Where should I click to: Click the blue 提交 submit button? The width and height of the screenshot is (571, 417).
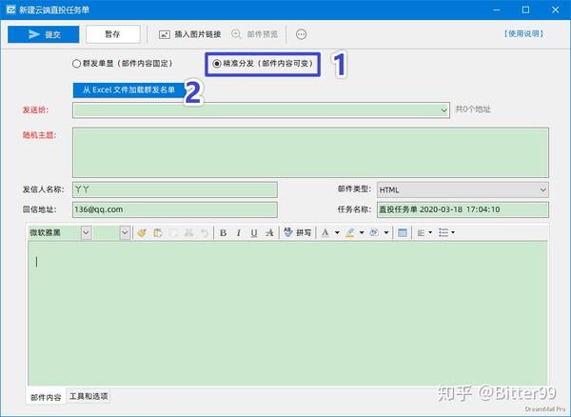44,34
